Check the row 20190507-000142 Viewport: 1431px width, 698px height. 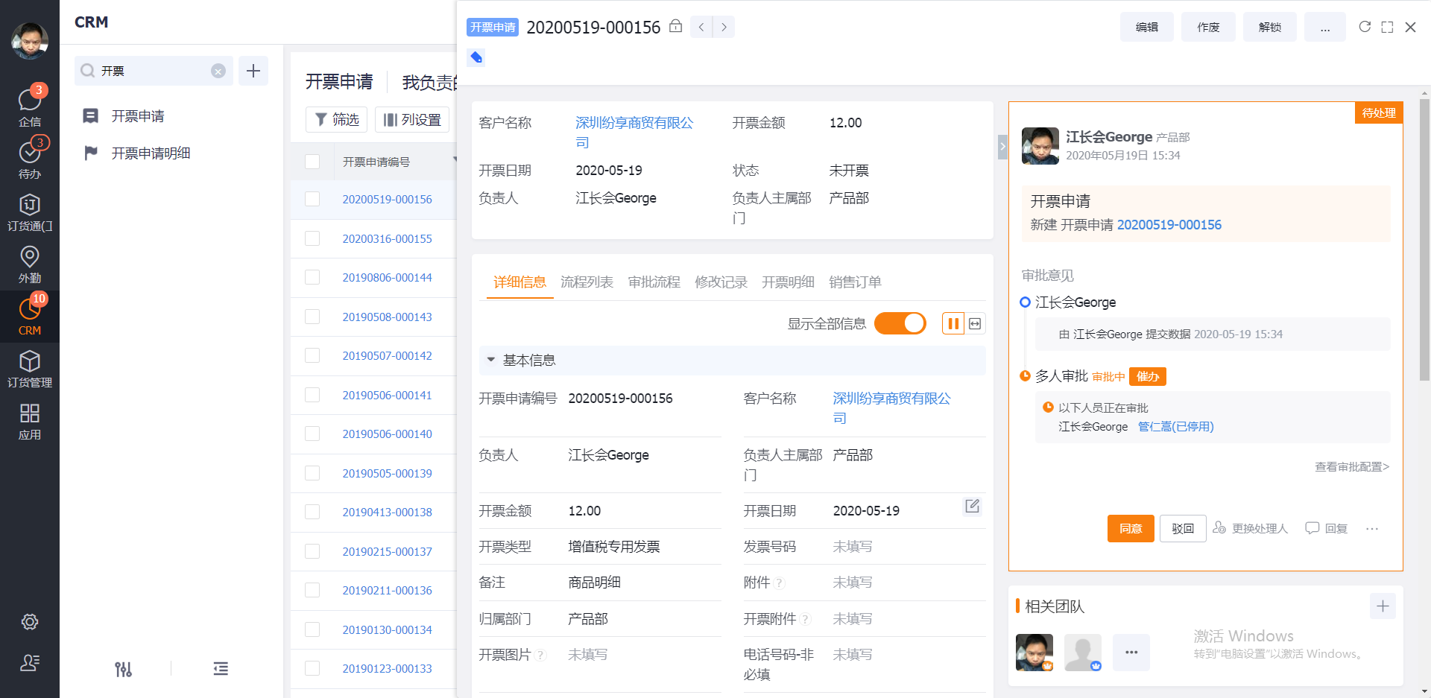click(x=312, y=355)
